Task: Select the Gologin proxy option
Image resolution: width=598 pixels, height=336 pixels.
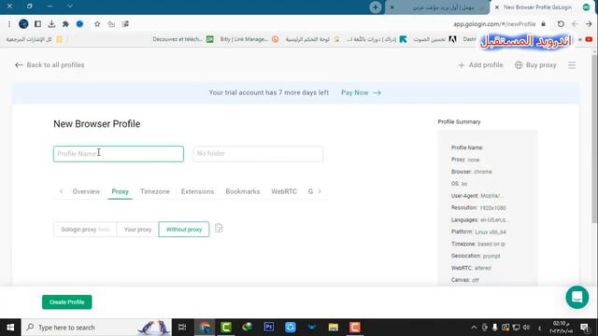Action: (x=85, y=230)
